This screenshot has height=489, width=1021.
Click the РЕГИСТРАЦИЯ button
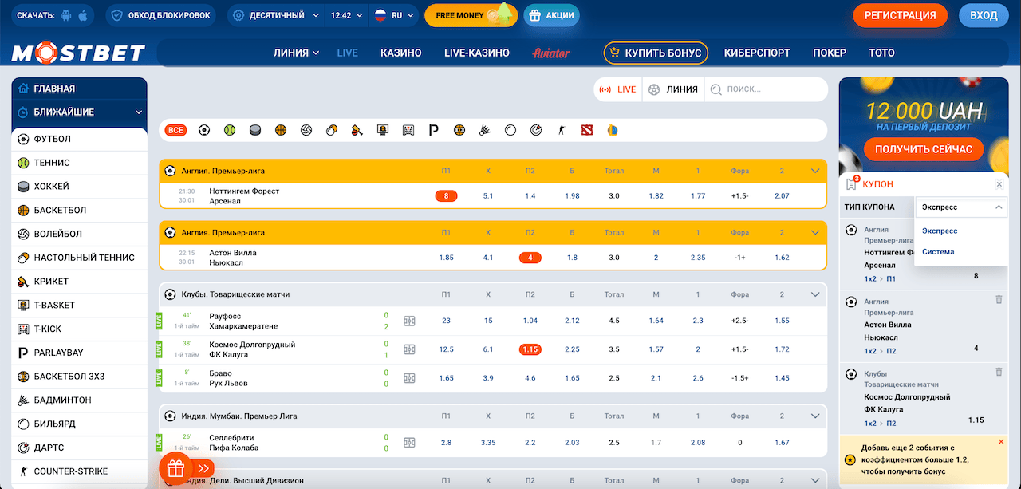click(901, 15)
